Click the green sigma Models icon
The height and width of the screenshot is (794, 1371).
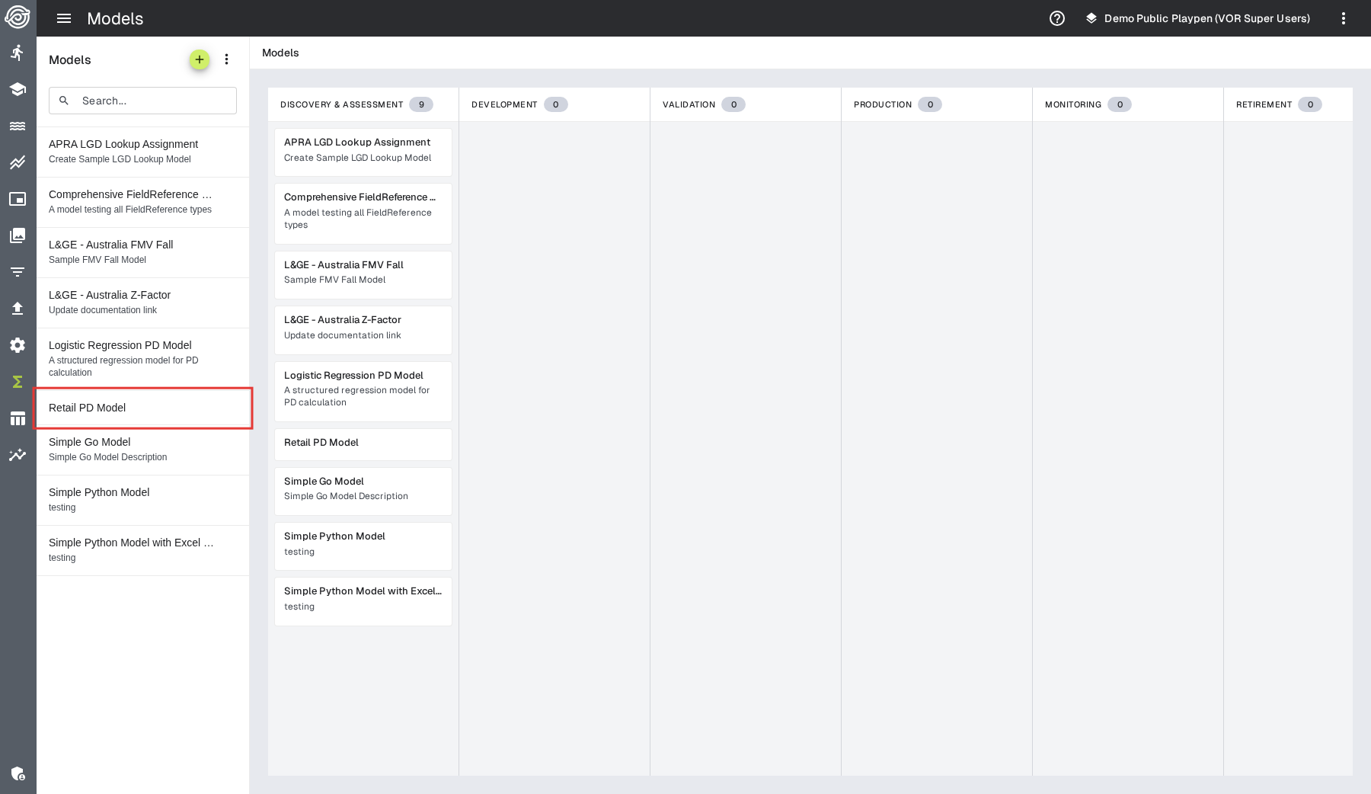pyautogui.click(x=18, y=382)
